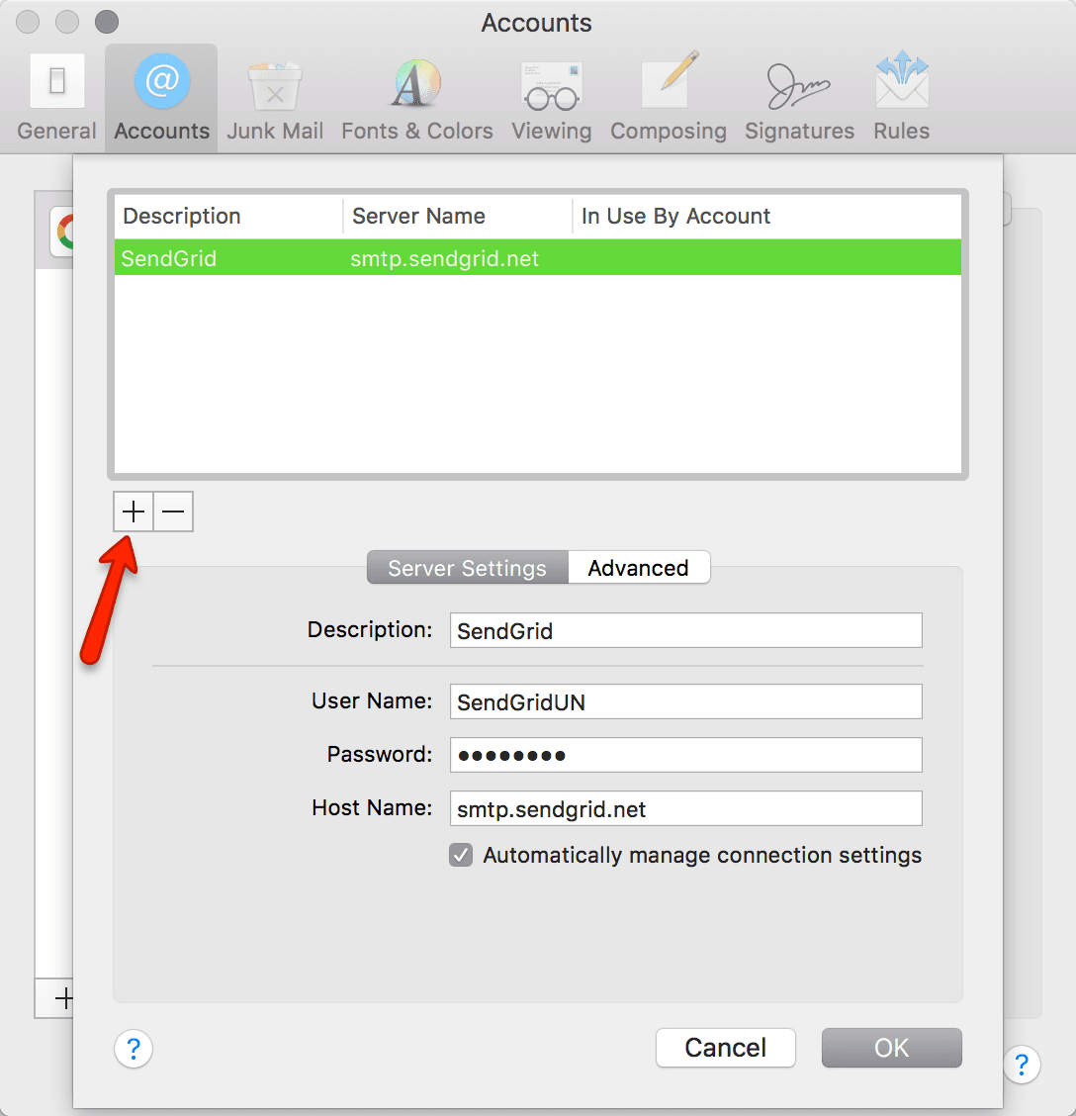
Task: Click the Rules preferences icon
Action: pos(900,94)
